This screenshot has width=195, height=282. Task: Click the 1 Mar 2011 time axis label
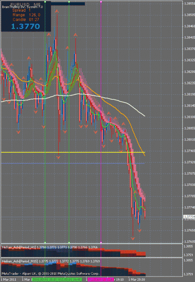pos(8,280)
